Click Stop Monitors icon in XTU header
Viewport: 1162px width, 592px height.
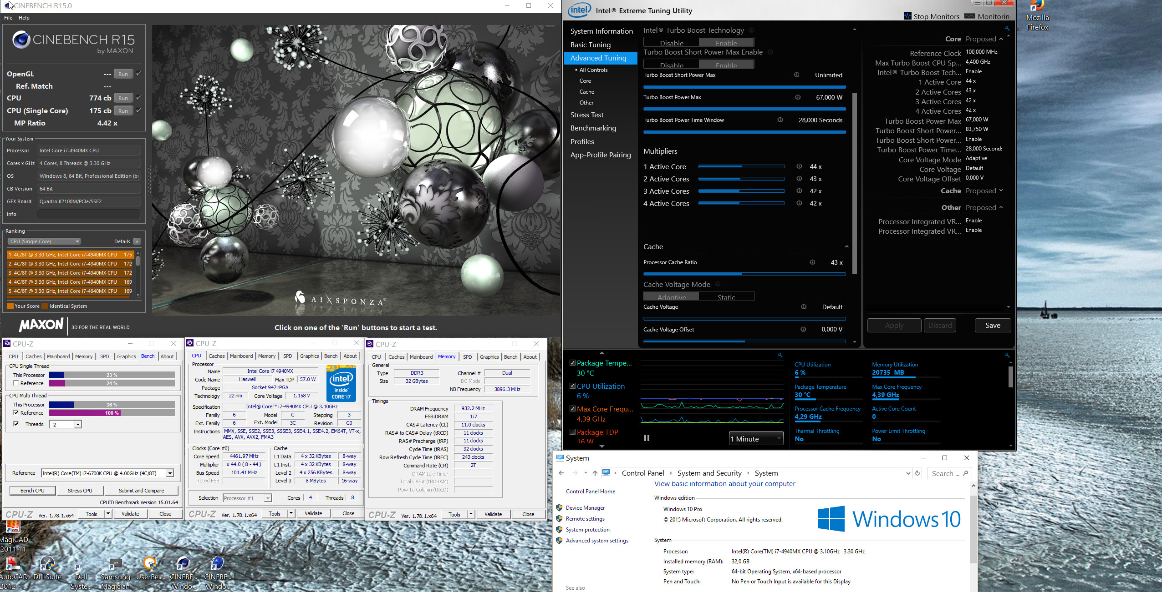tap(907, 16)
